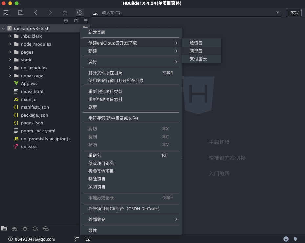Open the binoculars search panel icon
The width and height of the screenshot is (305, 243).
[x=14, y=229]
